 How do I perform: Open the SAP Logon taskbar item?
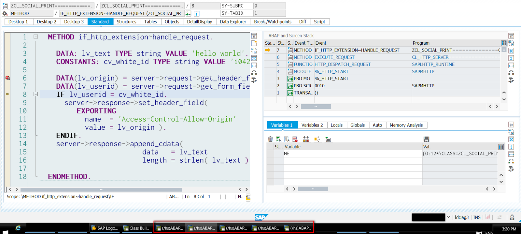coord(105,228)
